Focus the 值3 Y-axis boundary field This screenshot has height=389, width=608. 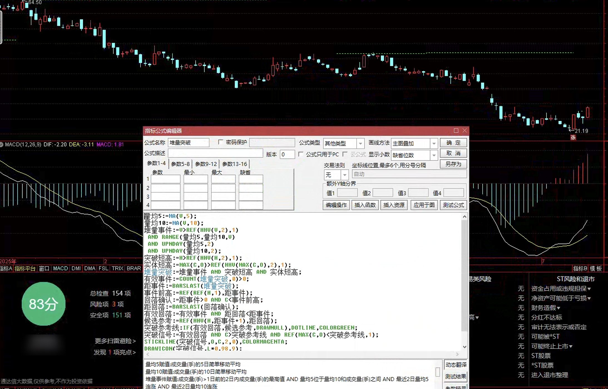[418, 193]
